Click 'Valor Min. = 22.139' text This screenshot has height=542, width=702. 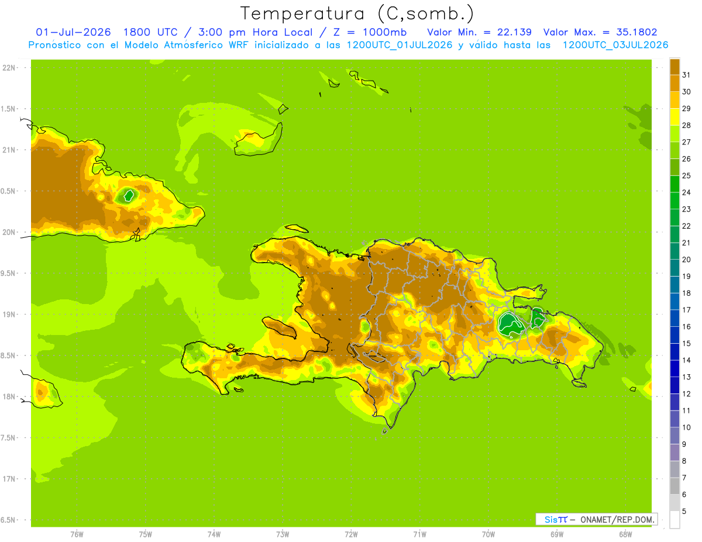tap(479, 32)
